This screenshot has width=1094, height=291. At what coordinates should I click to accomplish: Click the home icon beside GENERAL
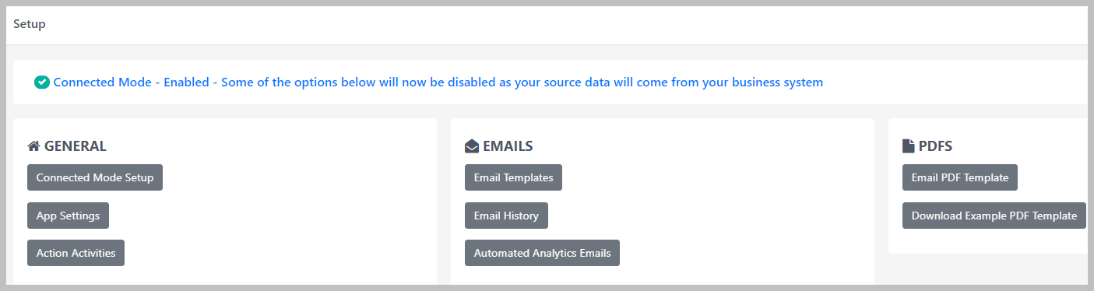tap(33, 146)
